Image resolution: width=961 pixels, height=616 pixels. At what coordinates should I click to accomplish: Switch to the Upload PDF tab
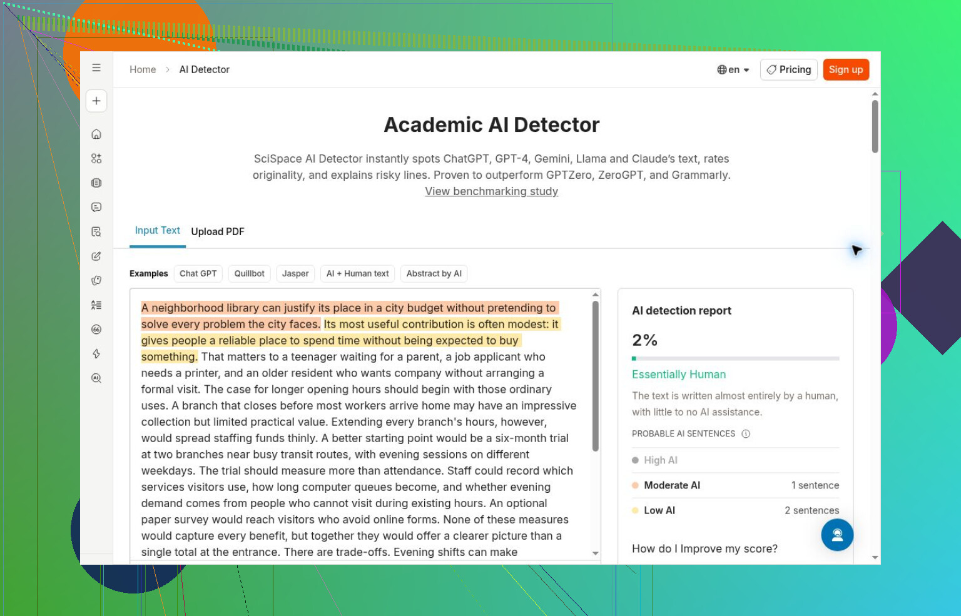[218, 231]
